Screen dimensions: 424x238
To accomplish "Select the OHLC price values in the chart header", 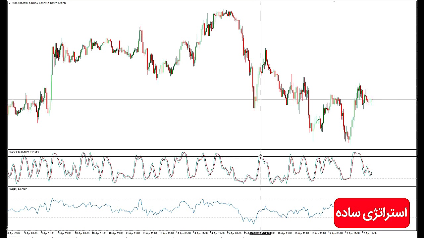I will click(x=48, y=3).
